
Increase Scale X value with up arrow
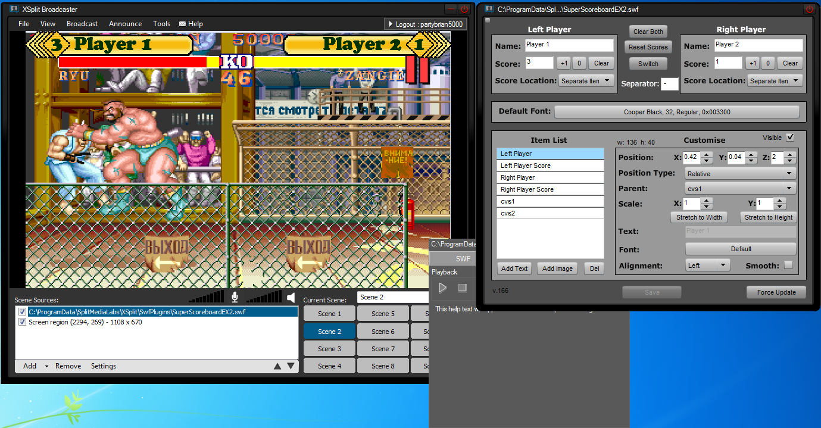pyautogui.click(x=706, y=201)
